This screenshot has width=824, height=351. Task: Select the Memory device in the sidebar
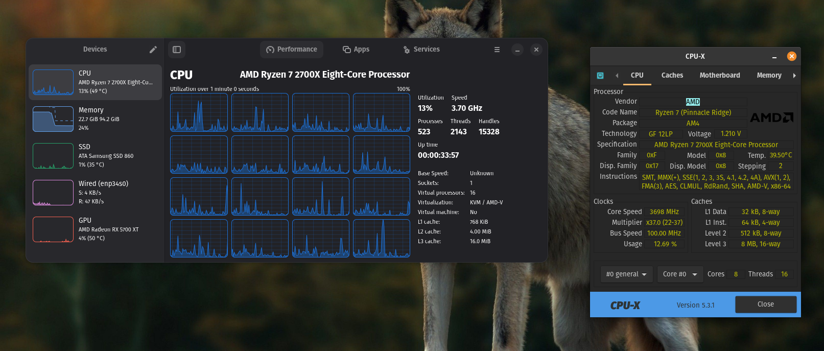[95, 119]
